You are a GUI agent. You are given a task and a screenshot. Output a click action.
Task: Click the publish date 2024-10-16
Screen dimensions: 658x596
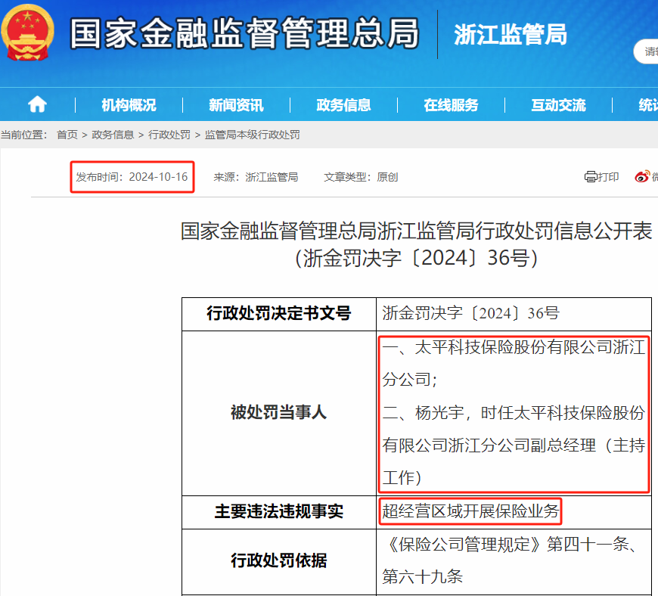[158, 177]
